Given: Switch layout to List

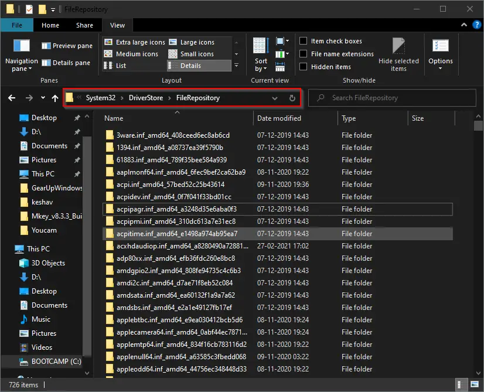Looking at the screenshot, I should 115,66.
